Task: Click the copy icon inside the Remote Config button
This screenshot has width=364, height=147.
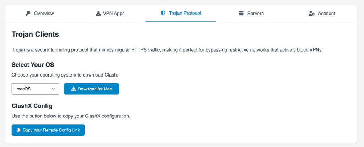Action: (x=18, y=130)
